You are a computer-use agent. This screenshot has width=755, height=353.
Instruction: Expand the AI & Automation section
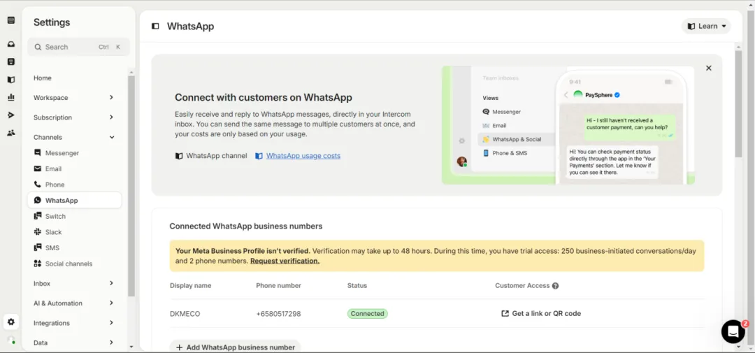[x=73, y=303]
